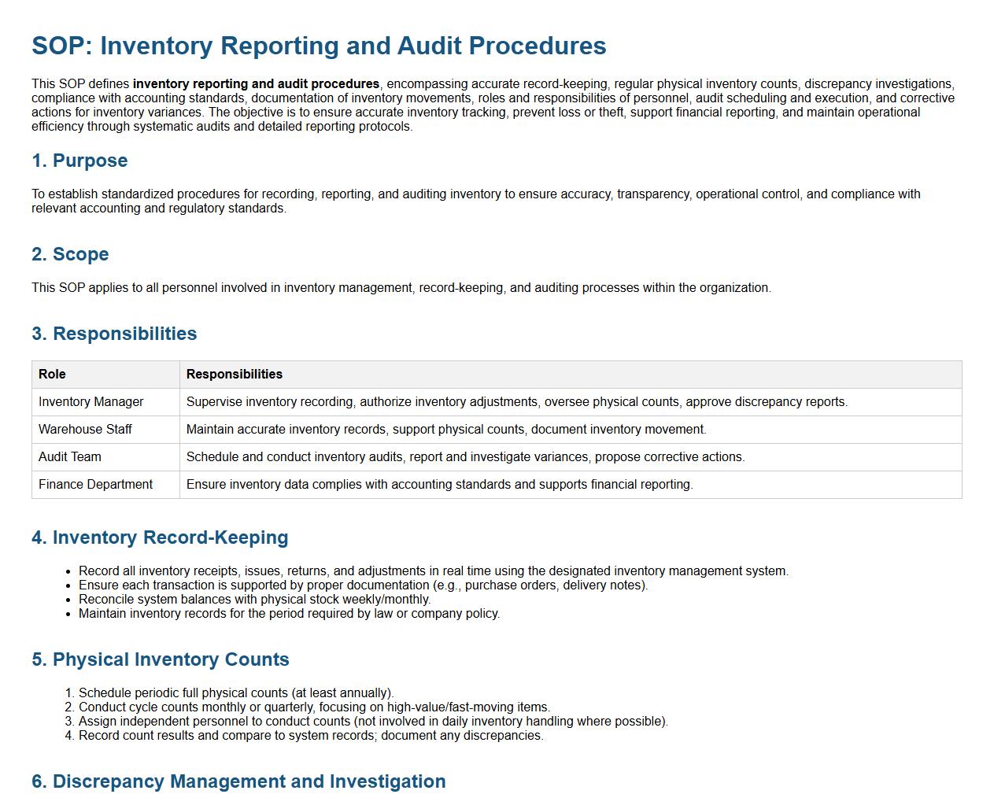This screenshot has height=794, width=994.
Task: Click the bullet starting 'Record all inventory receipts'
Action: click(x=433, y=571)
